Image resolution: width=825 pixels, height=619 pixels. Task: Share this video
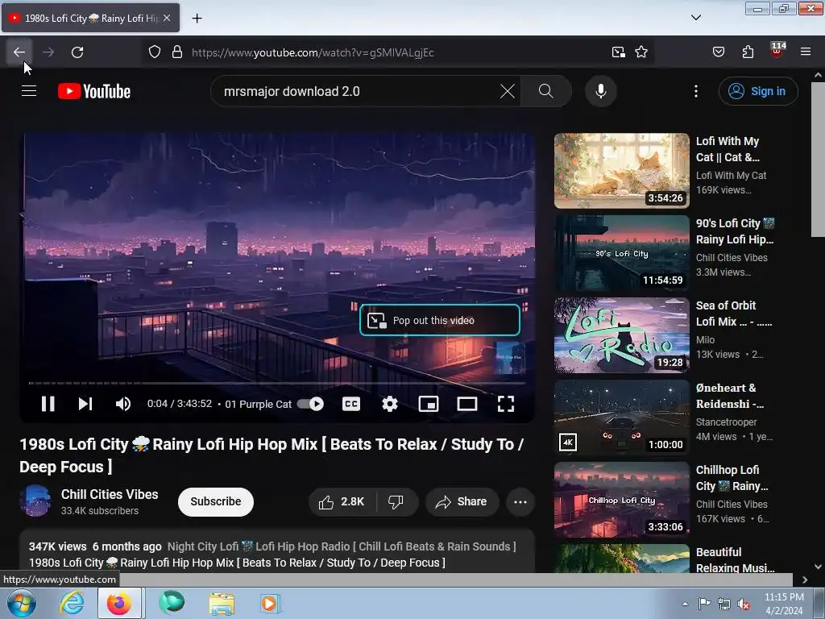click(462, 501)
